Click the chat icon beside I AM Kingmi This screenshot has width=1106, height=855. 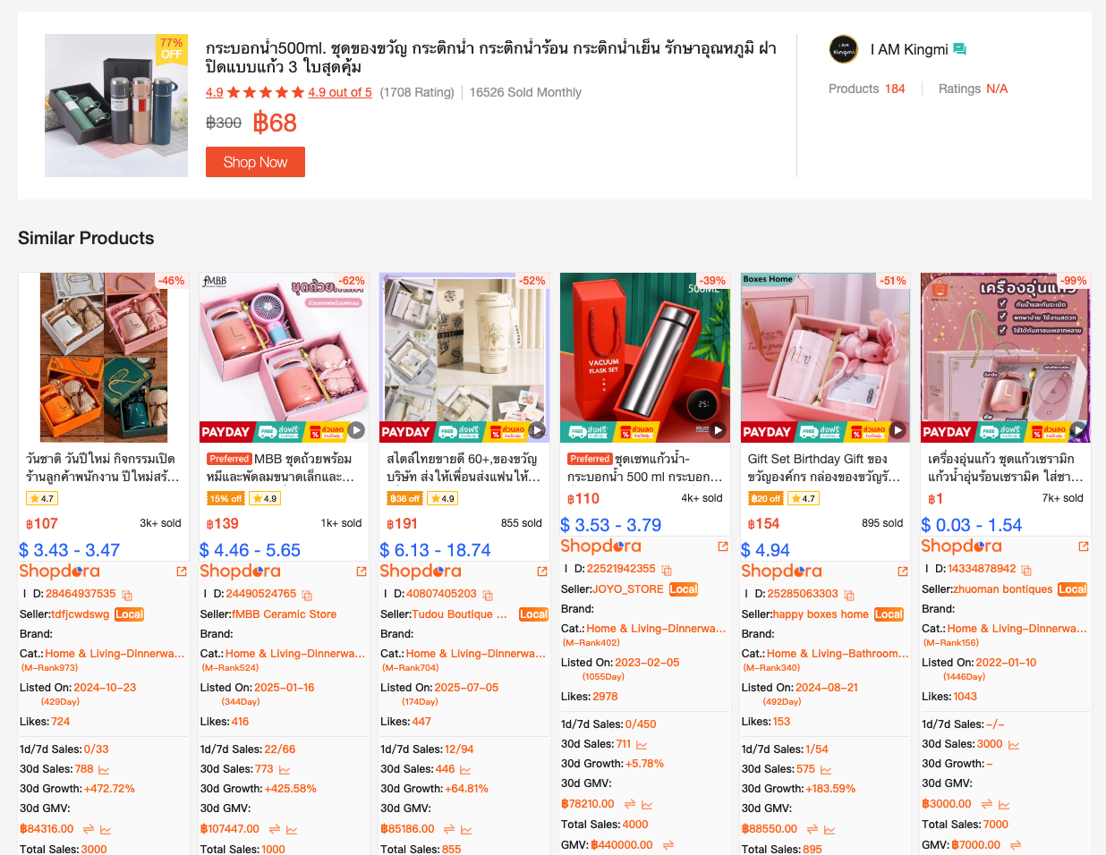point(959,49)
